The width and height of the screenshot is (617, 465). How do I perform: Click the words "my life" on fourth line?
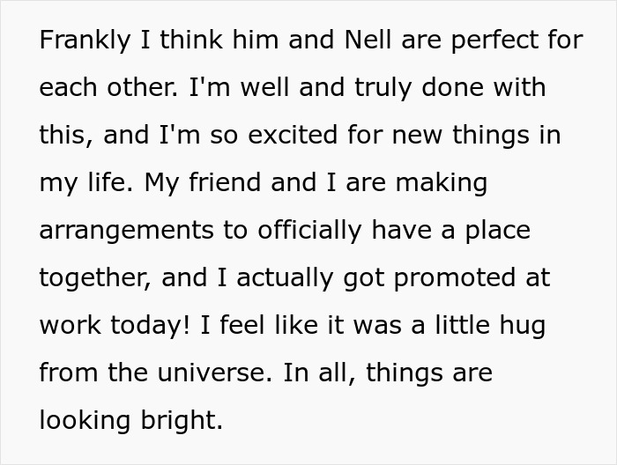[84, 183]
